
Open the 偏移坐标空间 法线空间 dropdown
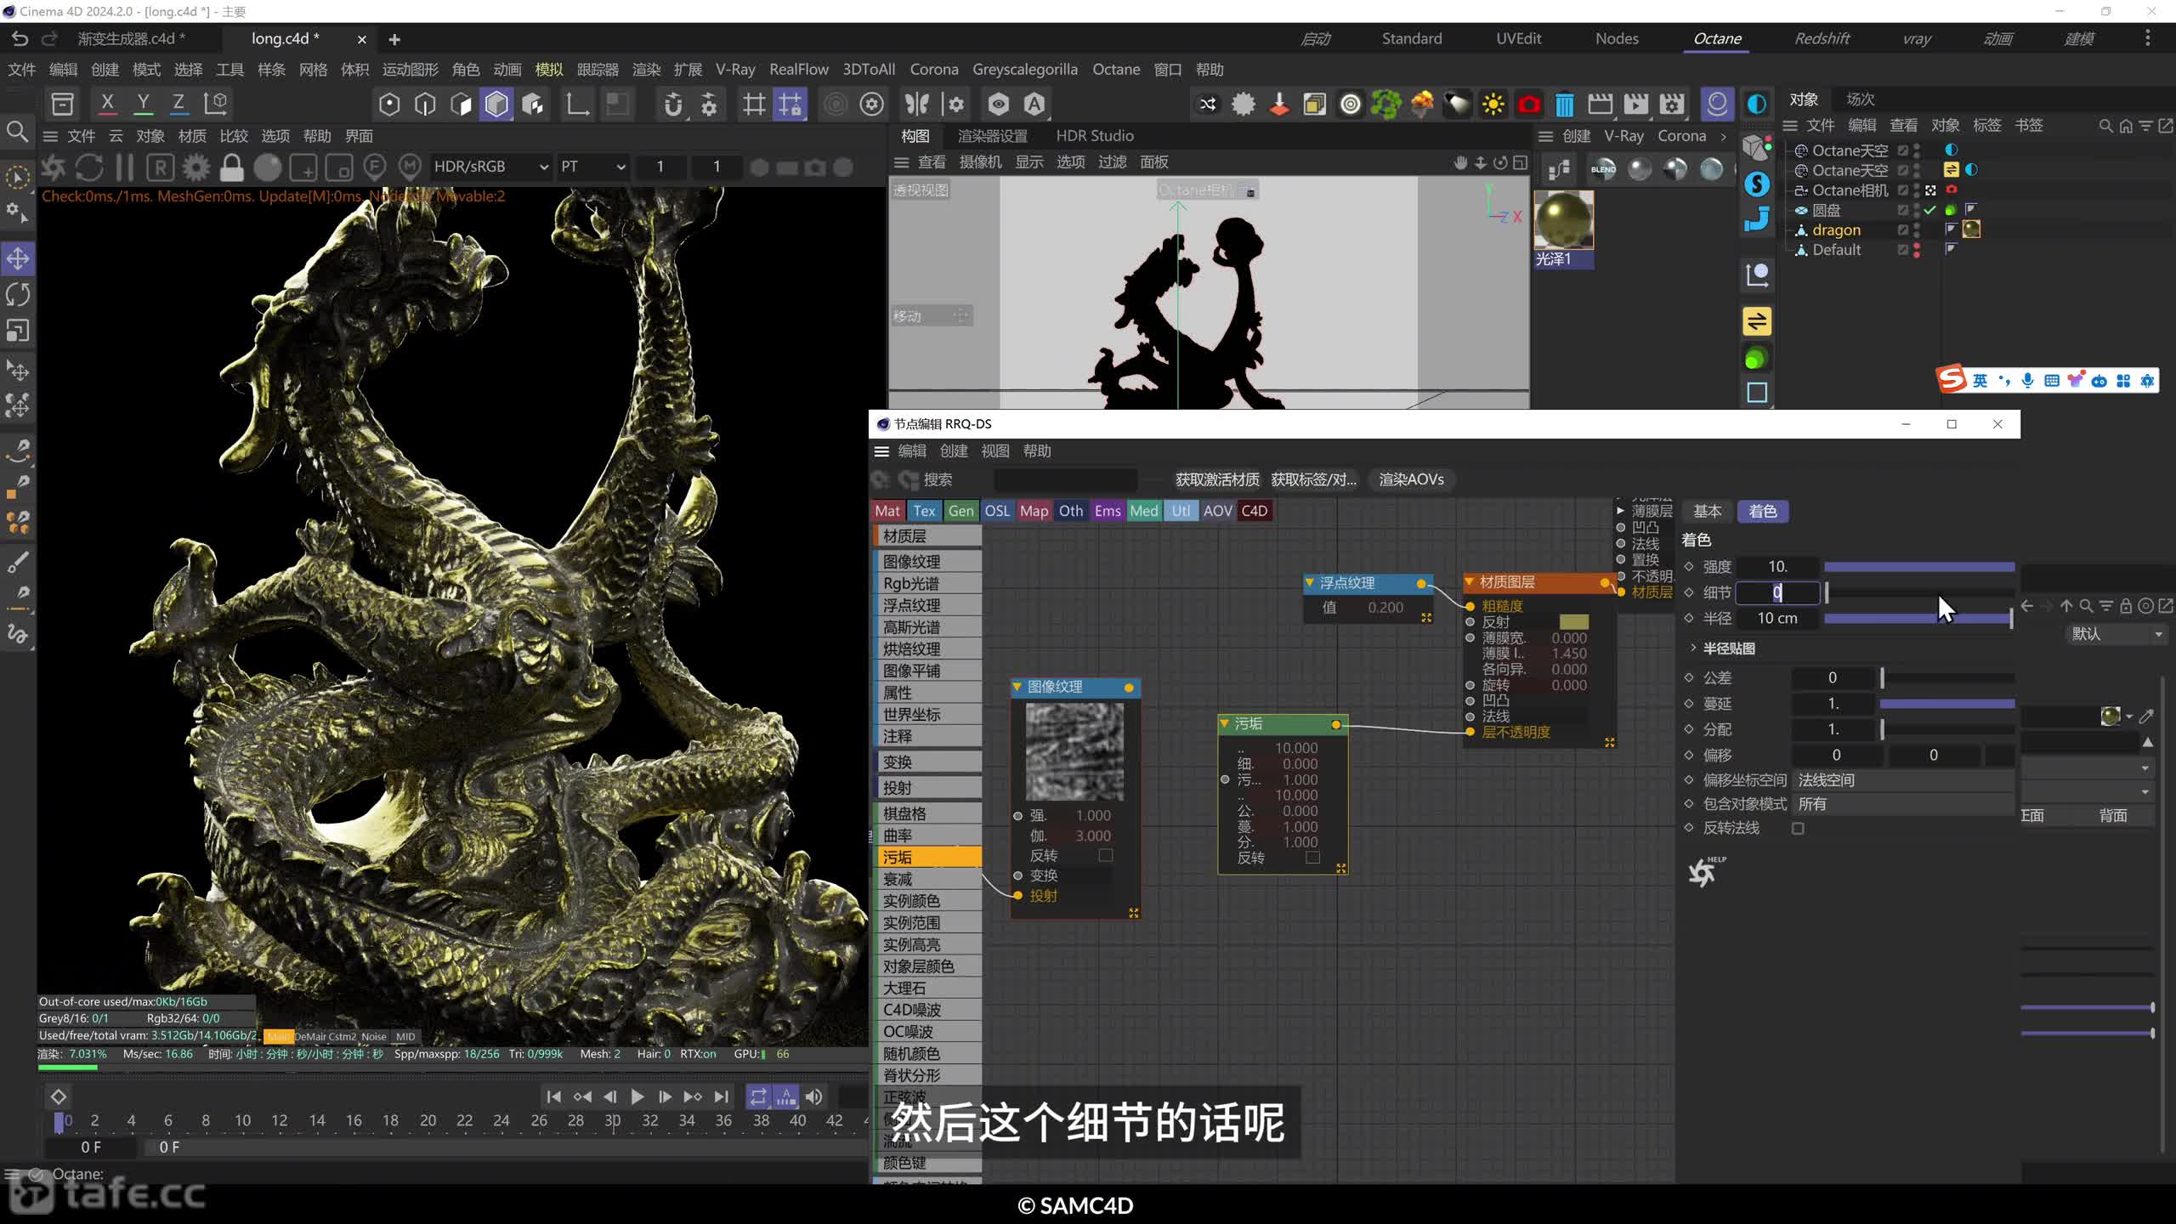1902,780
